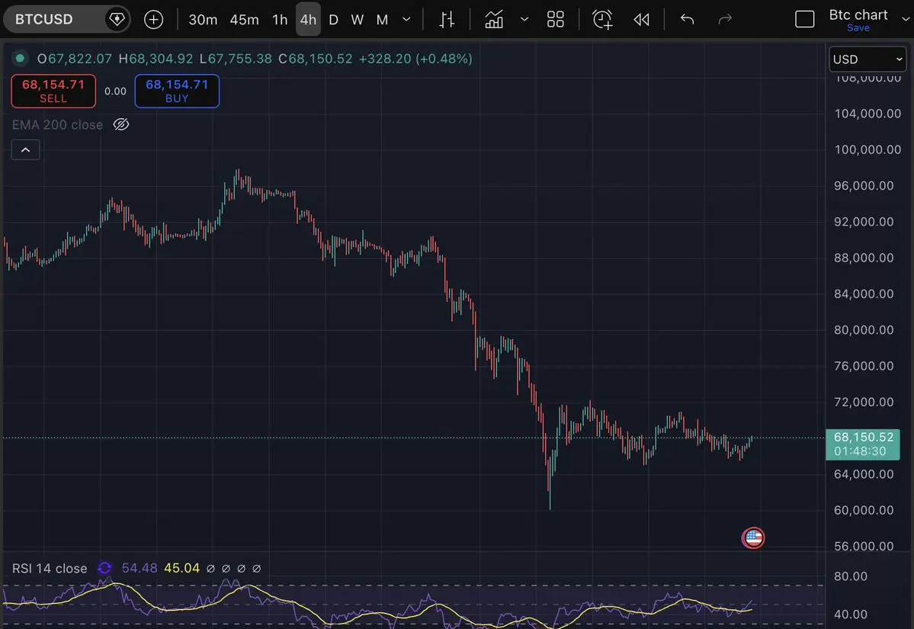Click the low value L67,755.38
The image size is (914, 629).
236,59
